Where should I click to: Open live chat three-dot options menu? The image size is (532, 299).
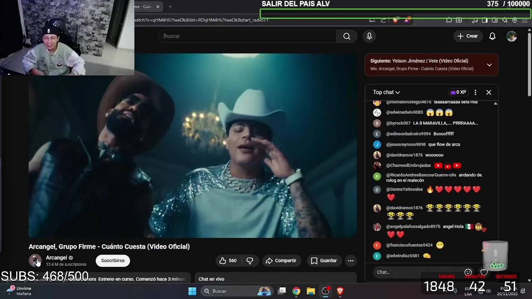pos(475,92)
